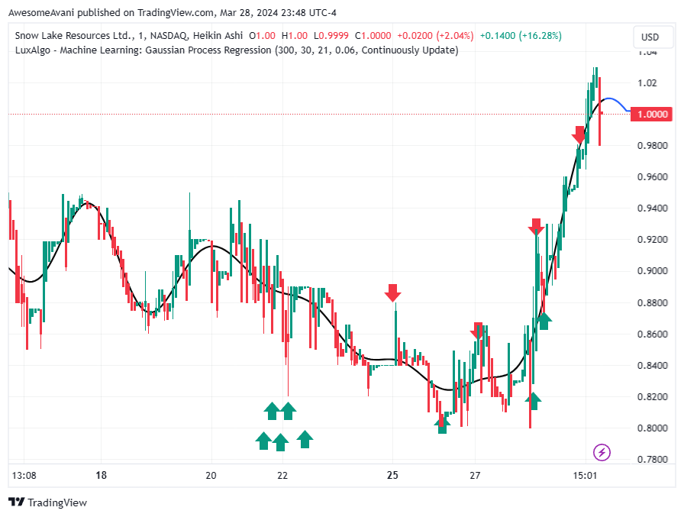Screen dimensions: 684x517
Task: Click the 0.8600 price axis label
Action: click(x=652, y=334)
